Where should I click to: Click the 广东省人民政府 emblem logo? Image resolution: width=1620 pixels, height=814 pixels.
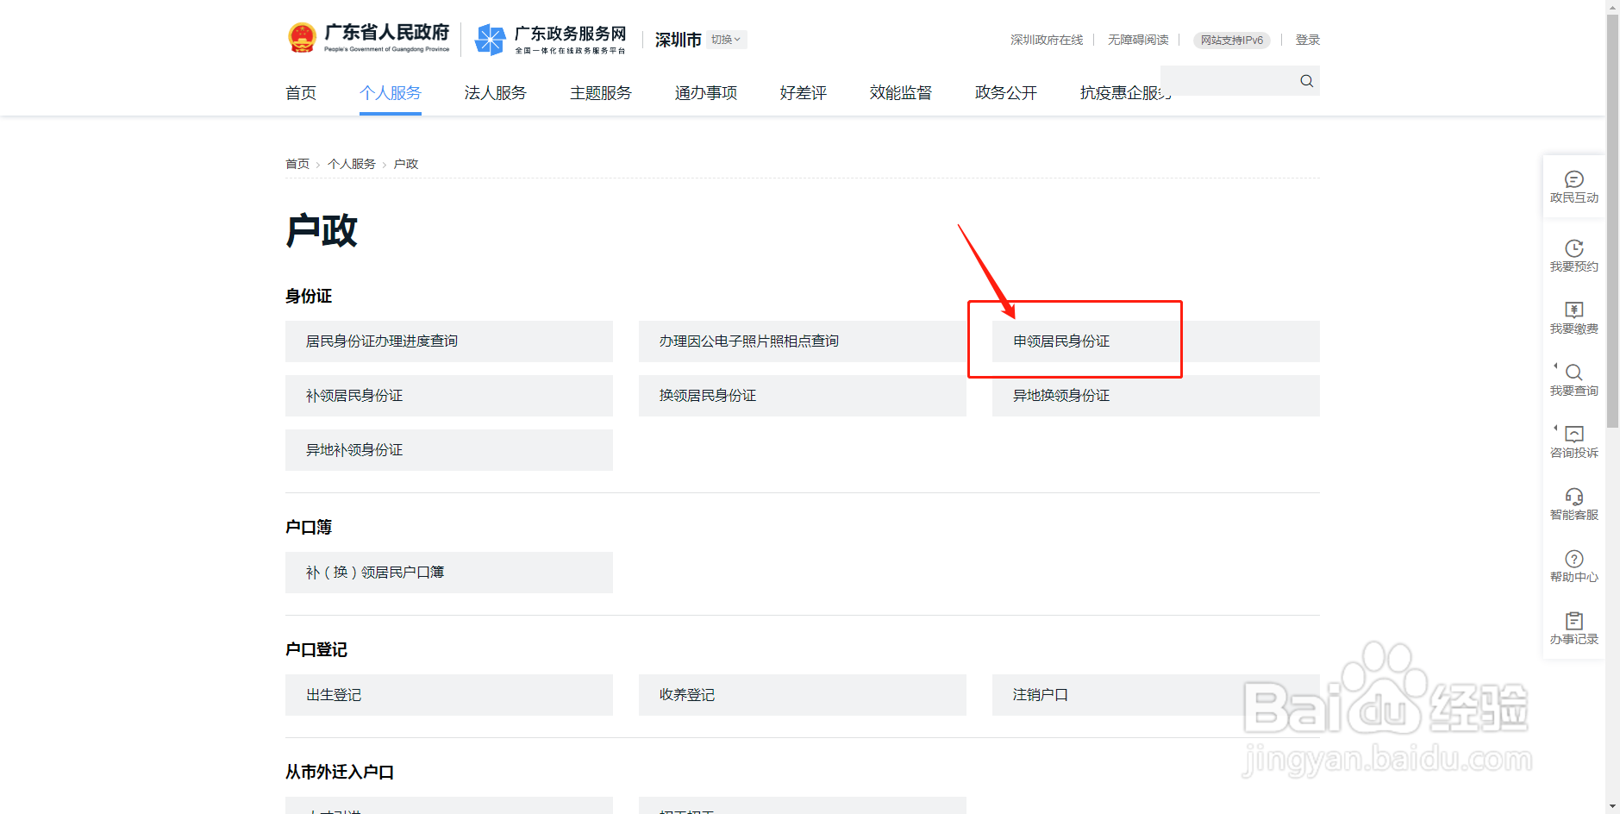pos(303,36)
